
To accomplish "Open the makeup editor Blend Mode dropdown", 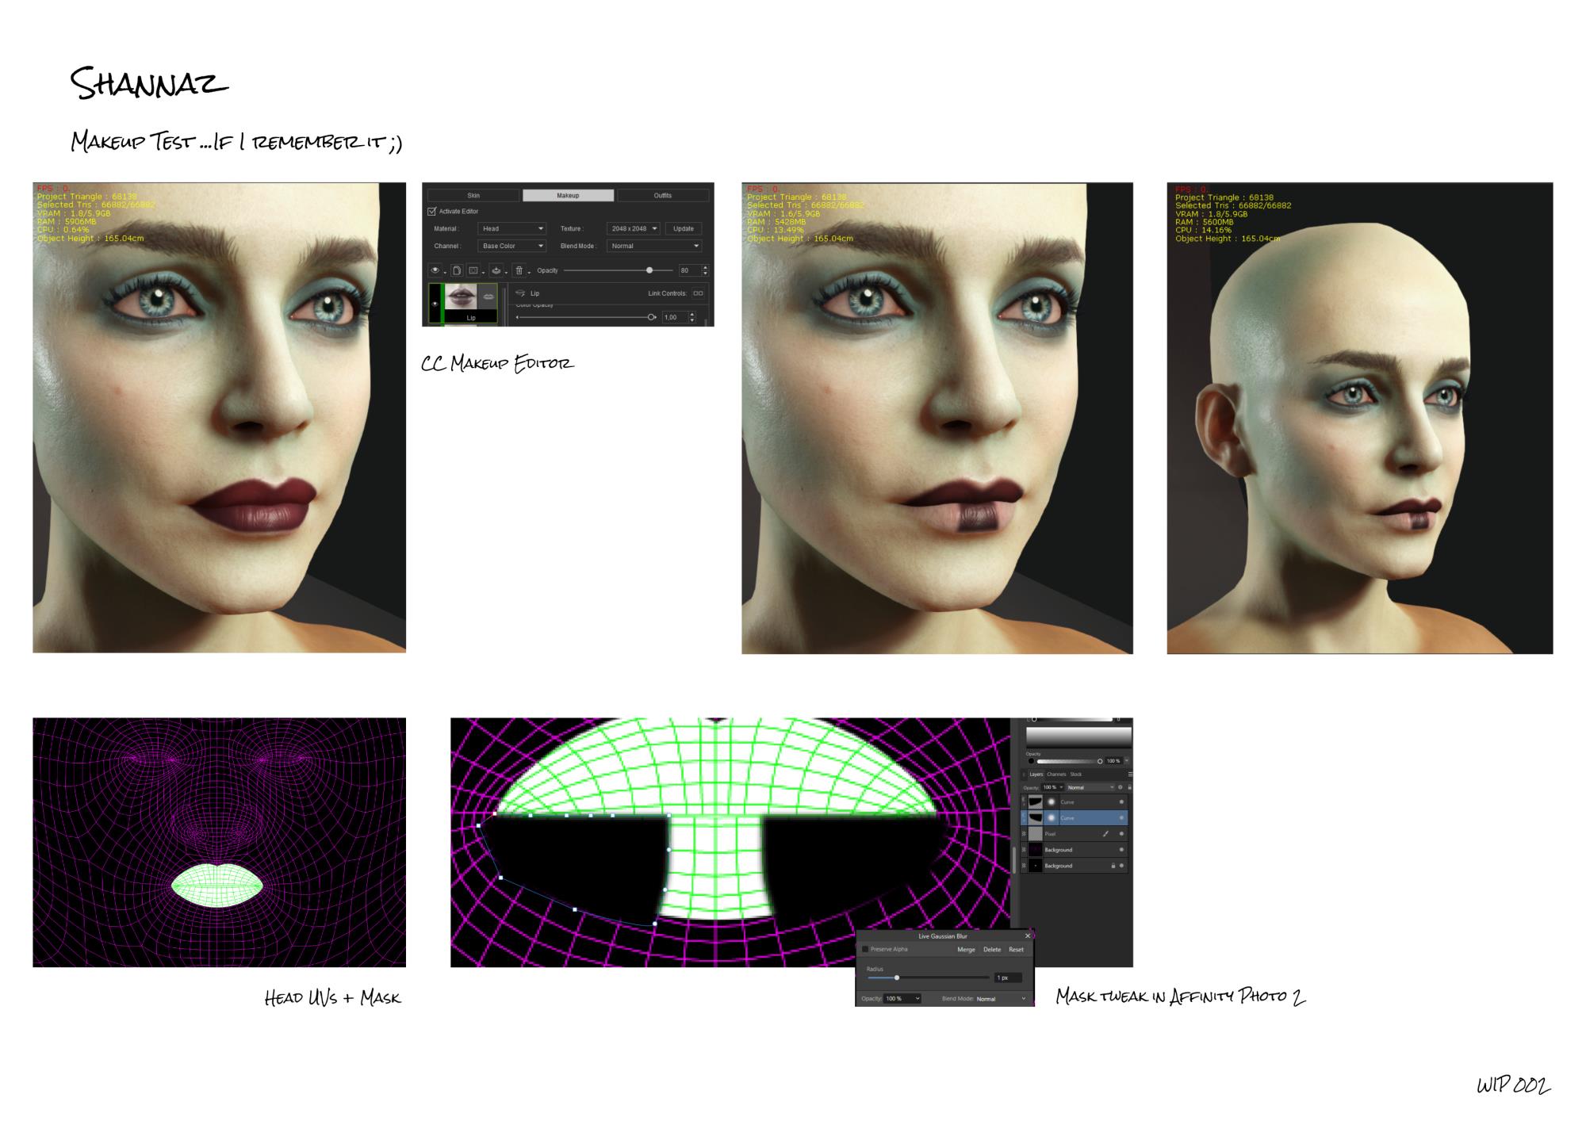I will 654,246.
